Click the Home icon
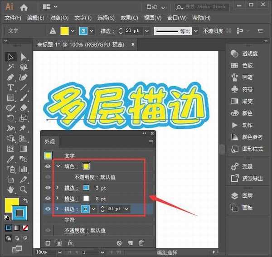Screen dimensions: 272x257 (24, 7)
